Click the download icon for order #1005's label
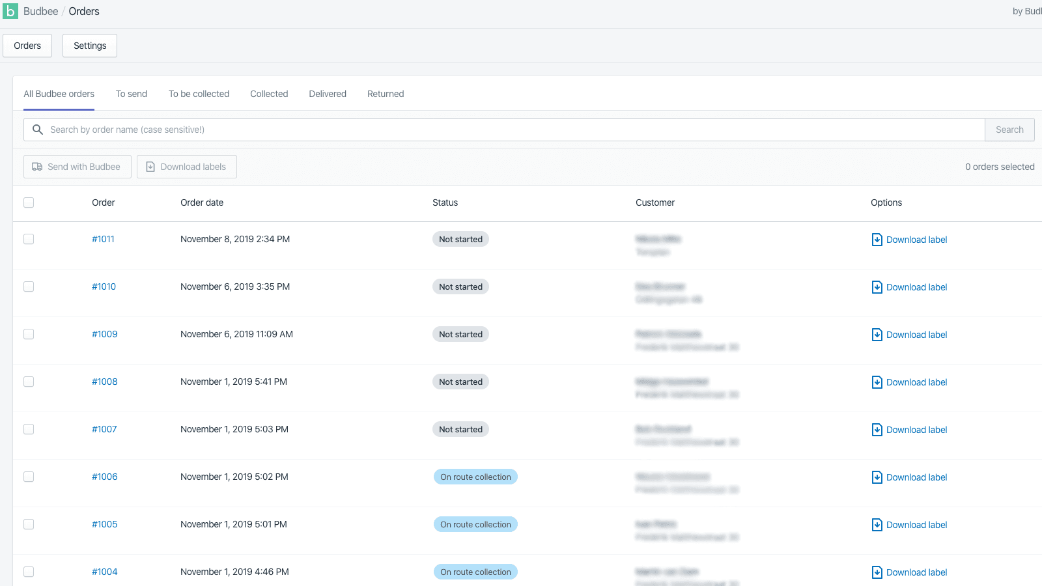 [877, 524]
